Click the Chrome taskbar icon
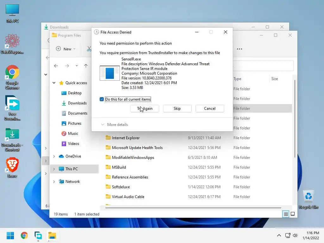 point(24,235)
